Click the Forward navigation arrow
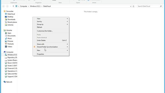165x93 pixels. (7, 6)
